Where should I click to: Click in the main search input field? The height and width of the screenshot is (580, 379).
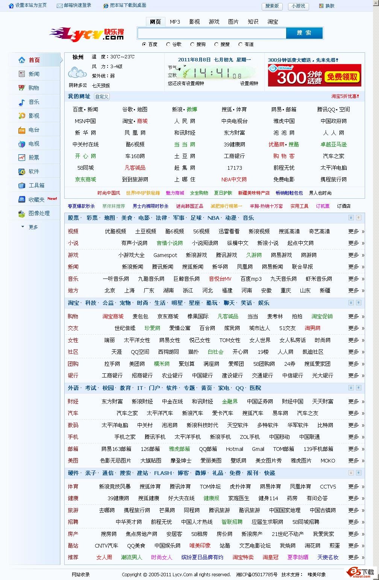212,33
